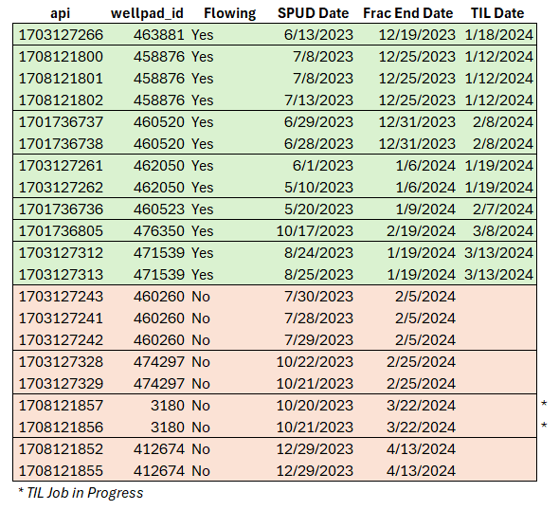Image resolution: width=559 pixels, height=510 pixels.
Task: Click Frac End Date 1/9/2024 cell
Action: coord(425,209)
